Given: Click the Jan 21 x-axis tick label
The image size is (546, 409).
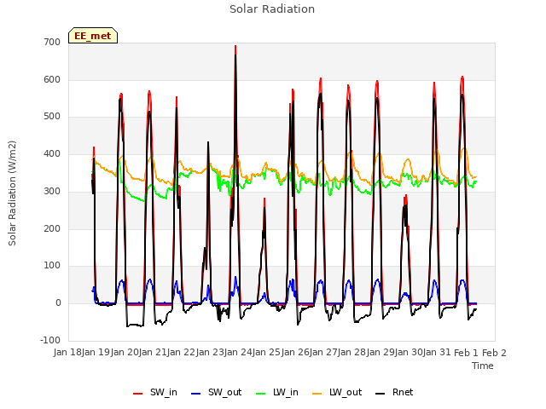Looking at the screenshot, I should (x=153, y=353).
